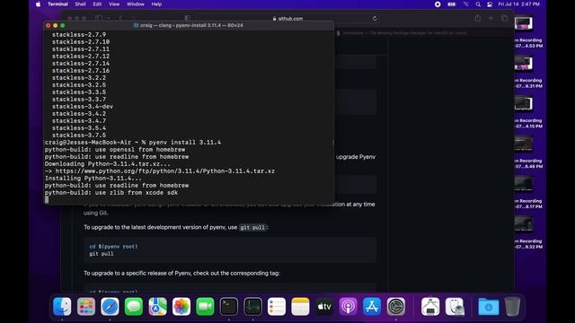Click github.com address bar in Safari
Image resolution: width=575 pixels, height=323 pixels.
[x=287, y=18]
